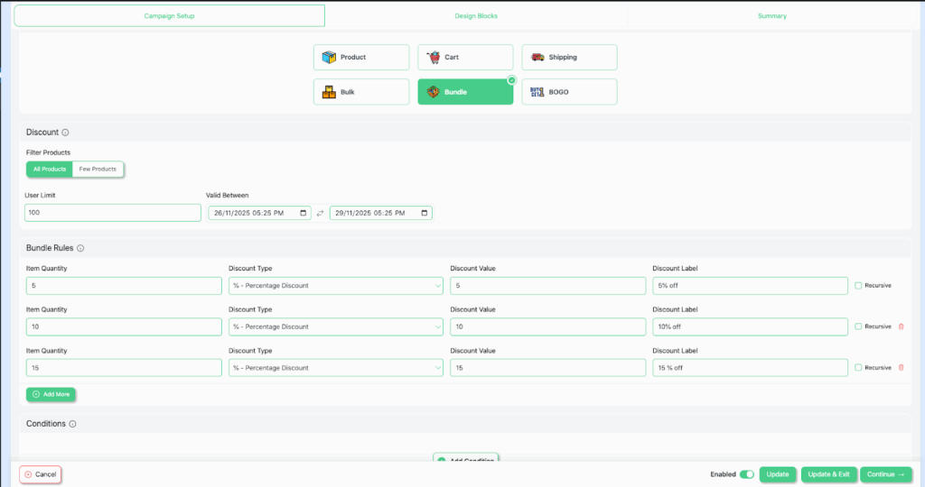The width and height of the screenshot is (925, 487).
Task: Open Discount Type dropdown for first rule
Action: [x=335, y=286]
